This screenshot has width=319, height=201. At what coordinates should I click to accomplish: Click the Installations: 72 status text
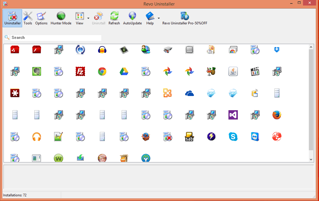tap(15, 195)
